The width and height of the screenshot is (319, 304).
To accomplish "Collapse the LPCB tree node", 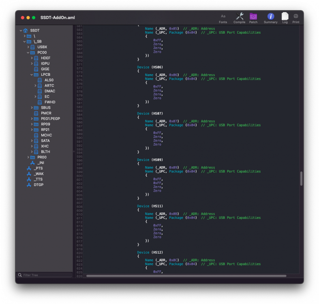I will click(32, 75).
